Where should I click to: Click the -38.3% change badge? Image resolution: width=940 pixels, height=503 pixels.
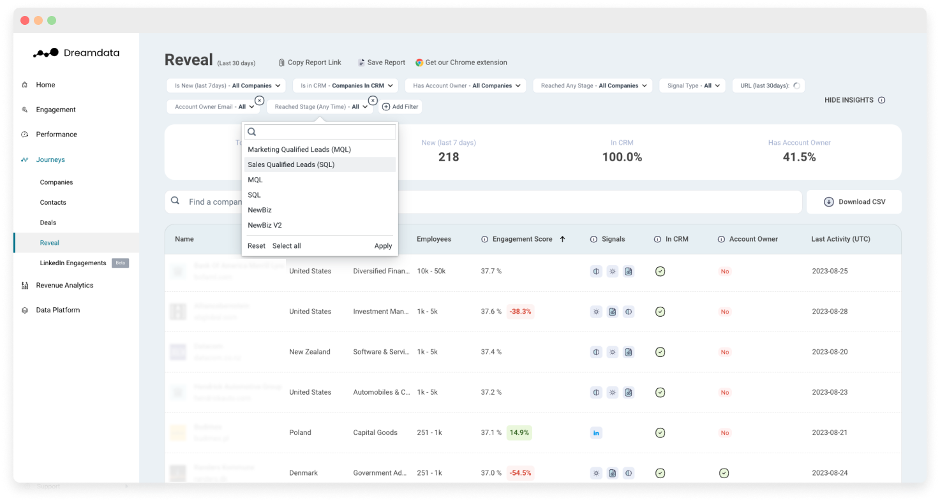tap(520, 312)
